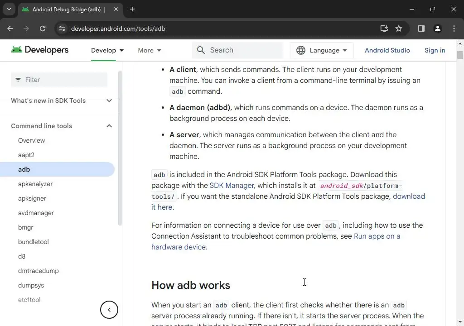
Task: Open Chrome profile avatar
Action: [437, 29]
